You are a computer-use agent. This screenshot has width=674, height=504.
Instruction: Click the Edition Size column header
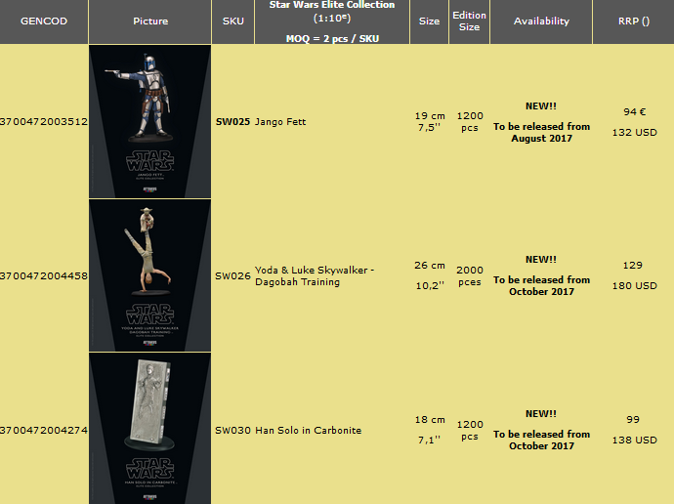pyautogui.click(x=469, y=21)
